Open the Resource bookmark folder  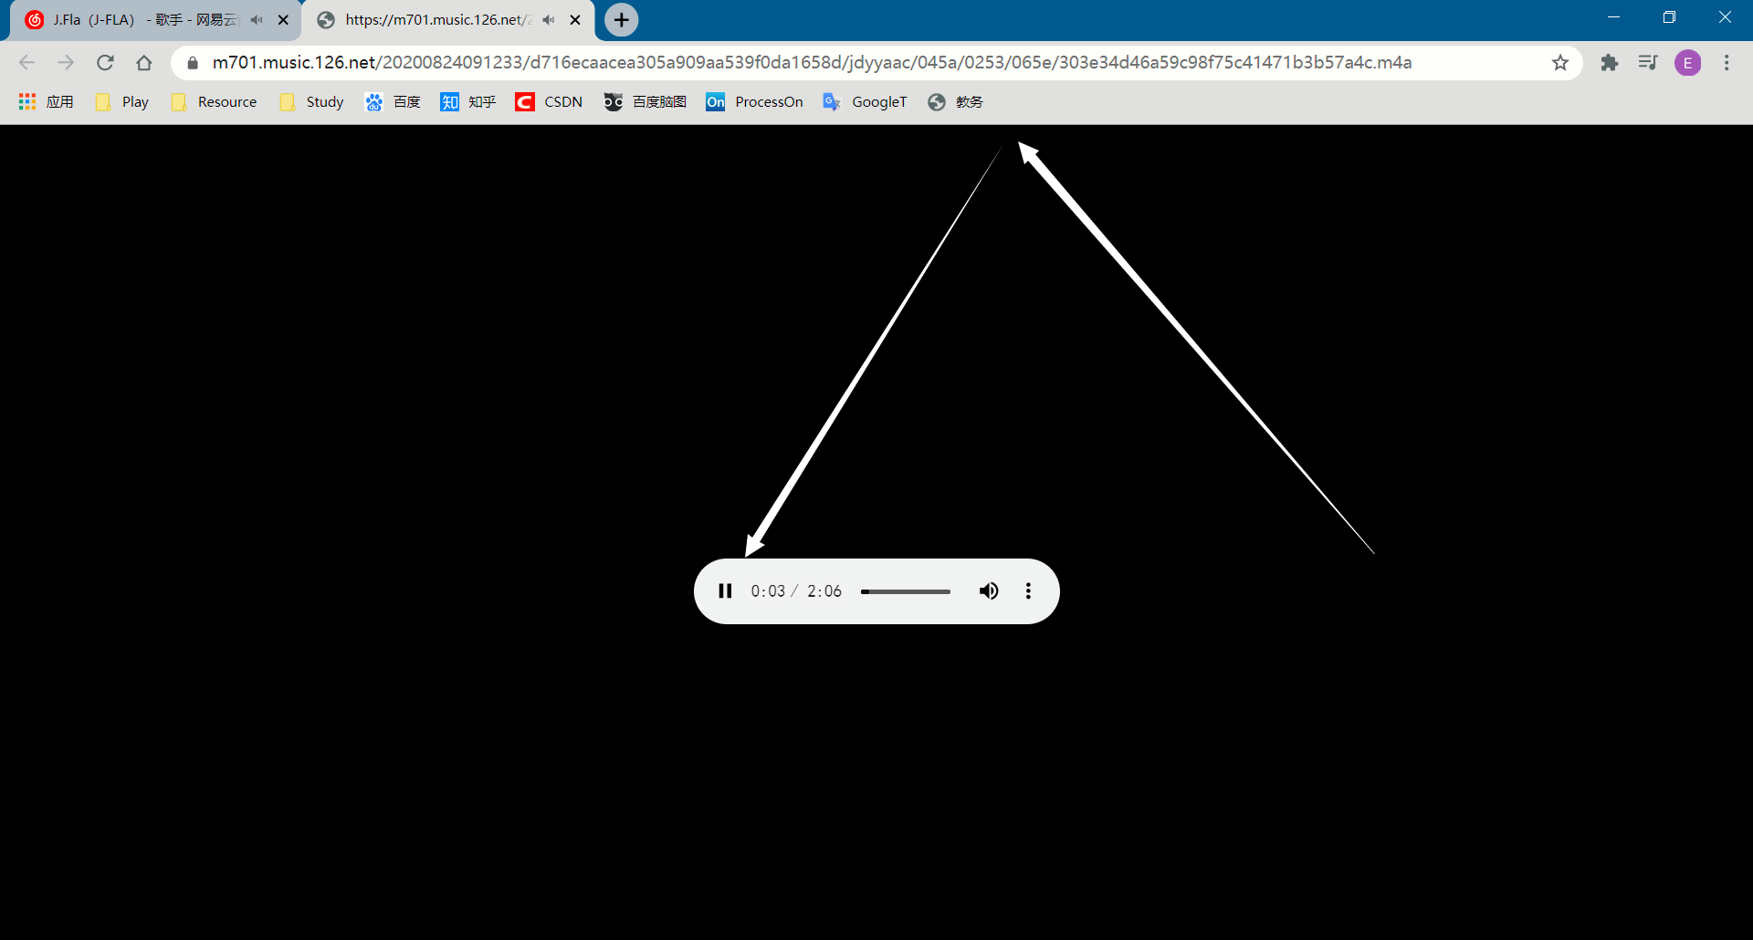point(215,102)
